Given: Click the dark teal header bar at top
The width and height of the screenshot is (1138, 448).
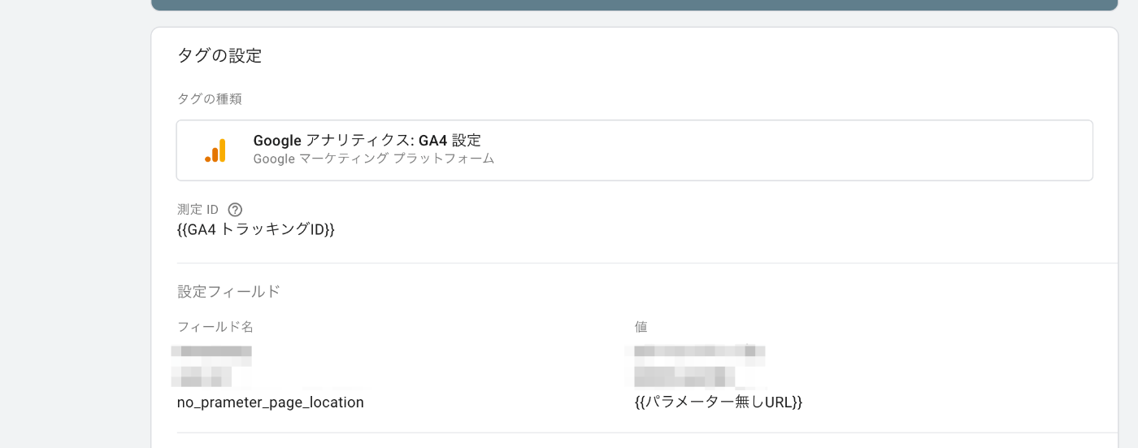Looking at the screenshot, I should pos(634,5).
